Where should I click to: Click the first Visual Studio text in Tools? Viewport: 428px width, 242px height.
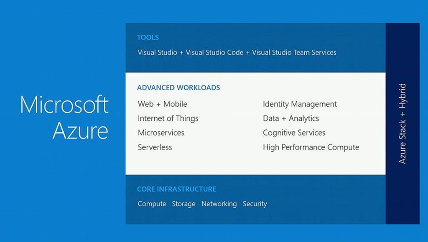point(158,52)
